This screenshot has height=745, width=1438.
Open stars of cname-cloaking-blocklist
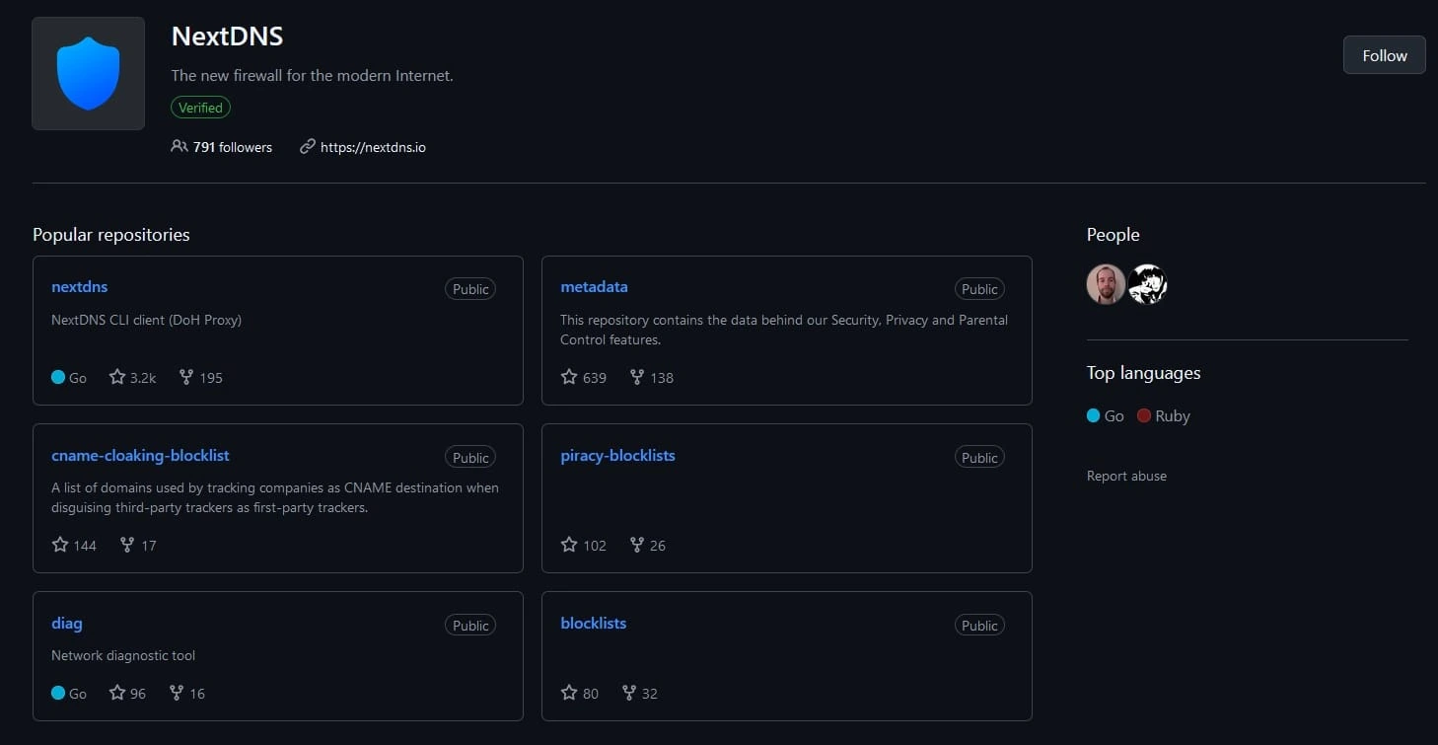tap(74, 545)
